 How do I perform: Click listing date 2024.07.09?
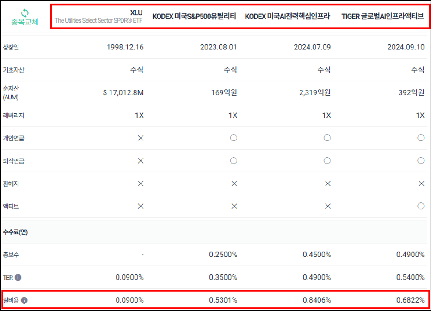coord(312,47)
